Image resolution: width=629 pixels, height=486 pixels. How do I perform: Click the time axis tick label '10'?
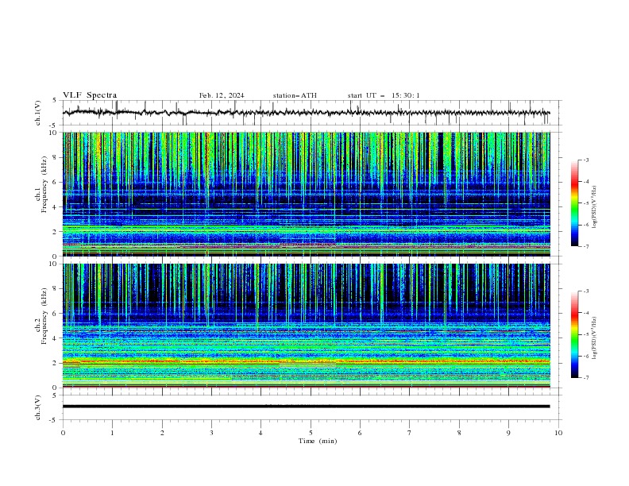[558, 433]
